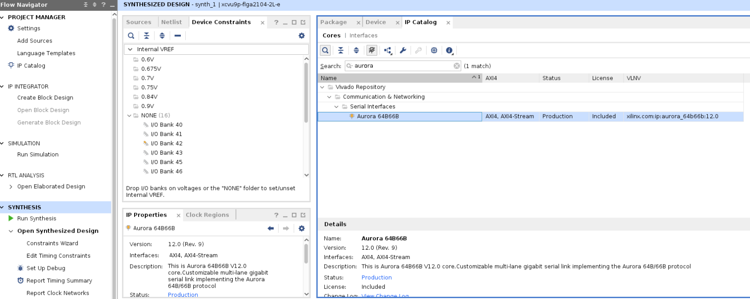
Task: Collapse the NONE (16) folder
Action: tap(129, 115)
